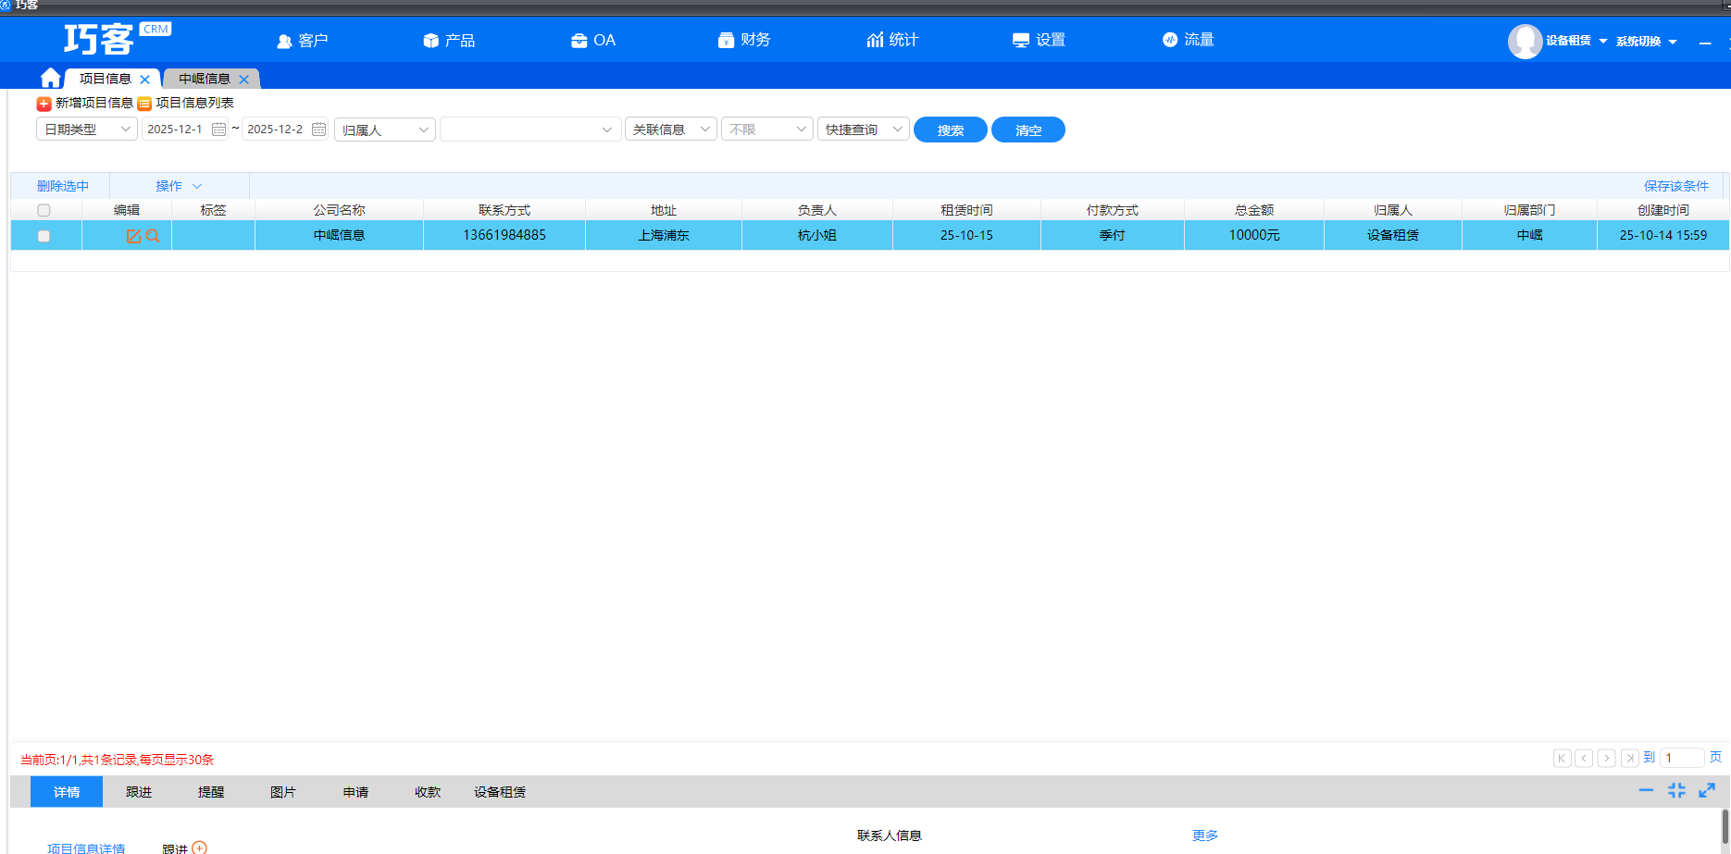Image resolution: width=1731 pixels, height=854 pixels.
Task: Open the end date calendar picker icon
Action: 318,130
